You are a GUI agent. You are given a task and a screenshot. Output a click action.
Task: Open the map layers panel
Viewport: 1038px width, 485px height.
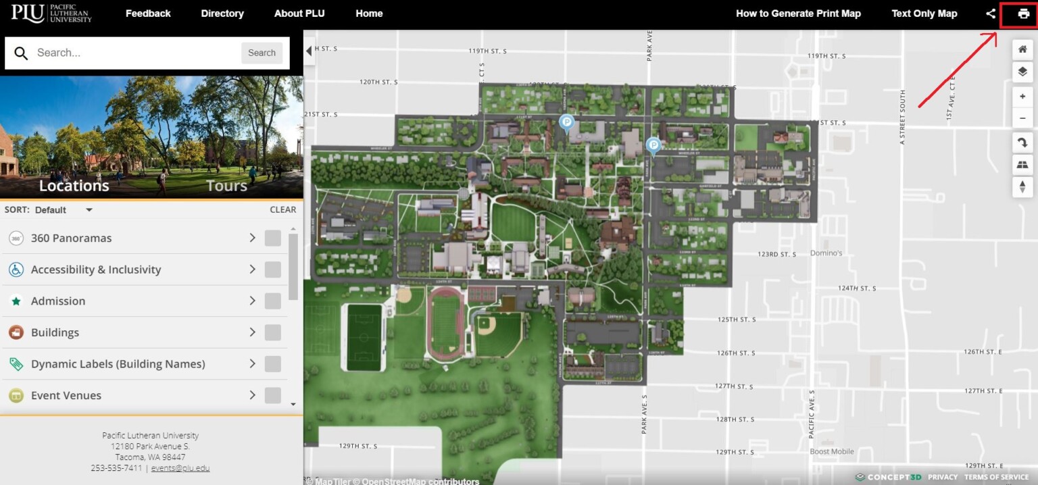[1022, 72]
